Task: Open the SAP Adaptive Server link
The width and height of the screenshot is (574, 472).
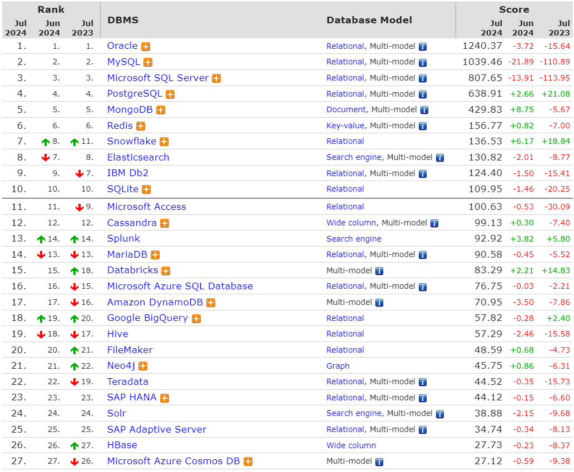Action: tap(157, 430)
